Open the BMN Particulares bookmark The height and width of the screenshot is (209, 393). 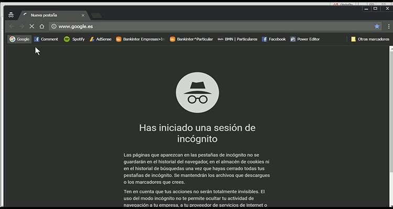coord(237,39)
